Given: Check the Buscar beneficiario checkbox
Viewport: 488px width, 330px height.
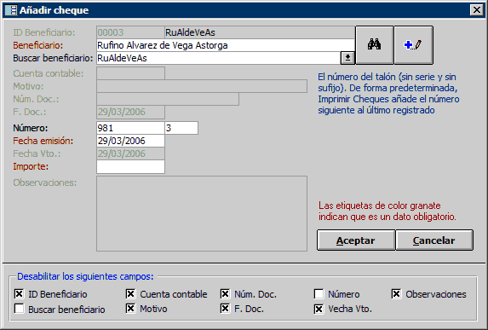Looking at the screenshot, I should pos(20,309).
